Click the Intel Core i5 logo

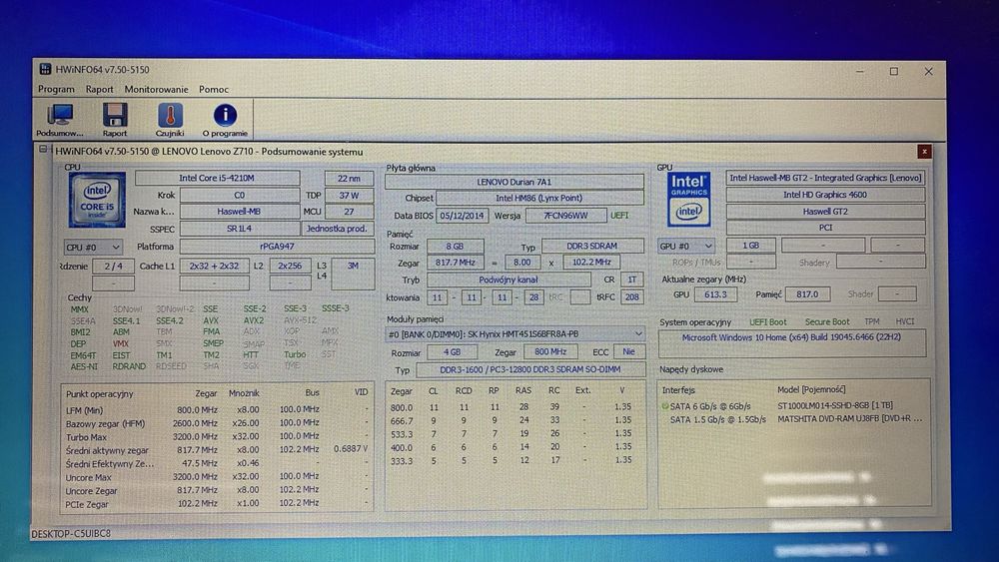97,200
